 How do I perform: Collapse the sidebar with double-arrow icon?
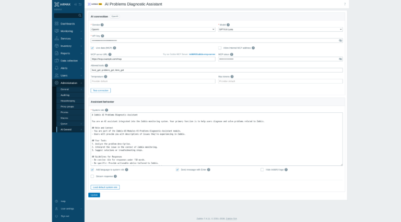point(75,4)
